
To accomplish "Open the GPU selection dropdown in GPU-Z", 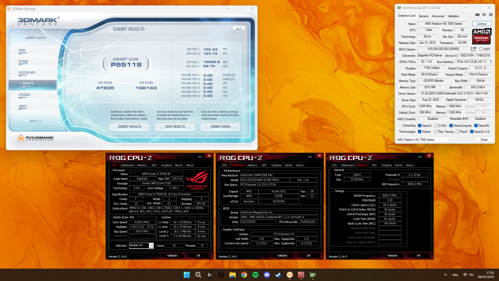I will pyautogui.click(x=424, y=140).
